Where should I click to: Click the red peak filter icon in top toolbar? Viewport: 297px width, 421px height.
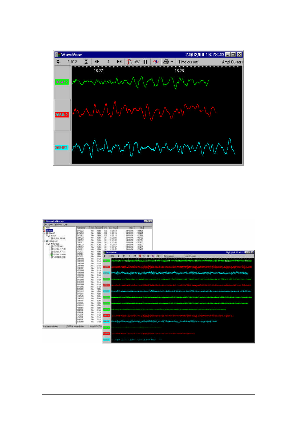click(130, 62)
